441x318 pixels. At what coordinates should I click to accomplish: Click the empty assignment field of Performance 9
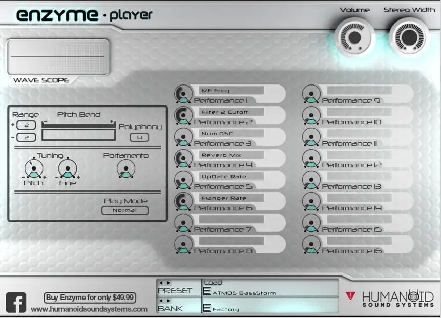(360, 90)
